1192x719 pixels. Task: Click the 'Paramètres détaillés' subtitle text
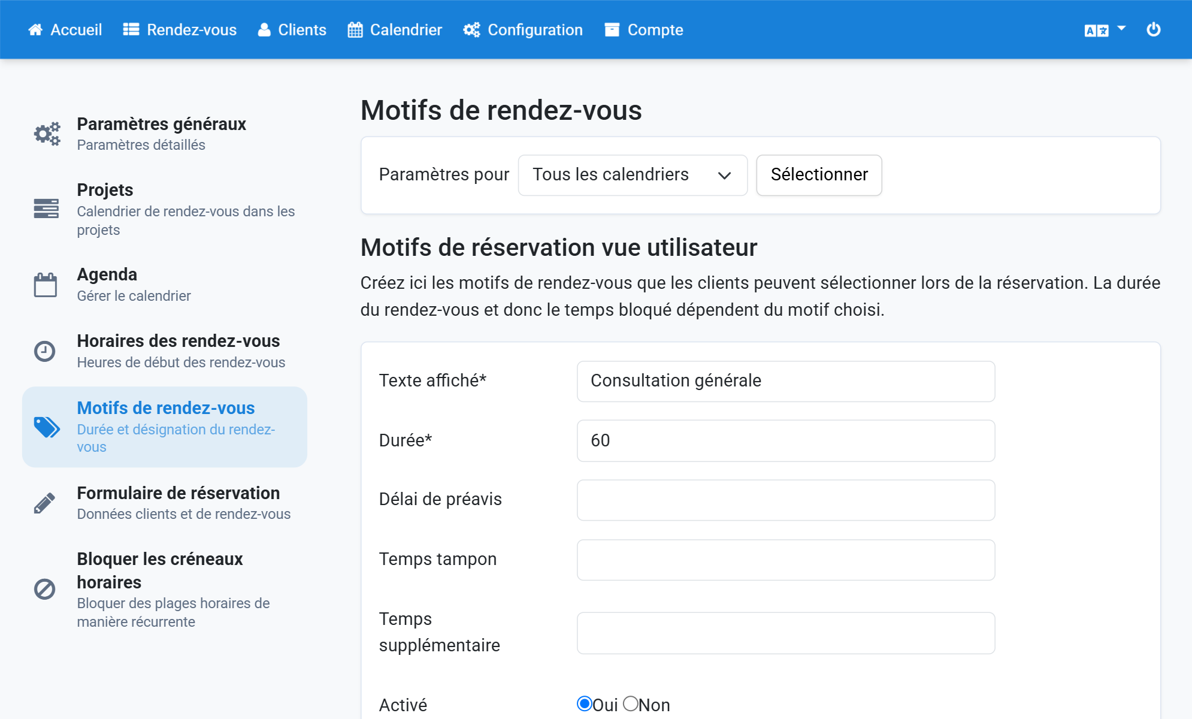tap(141, 145)
